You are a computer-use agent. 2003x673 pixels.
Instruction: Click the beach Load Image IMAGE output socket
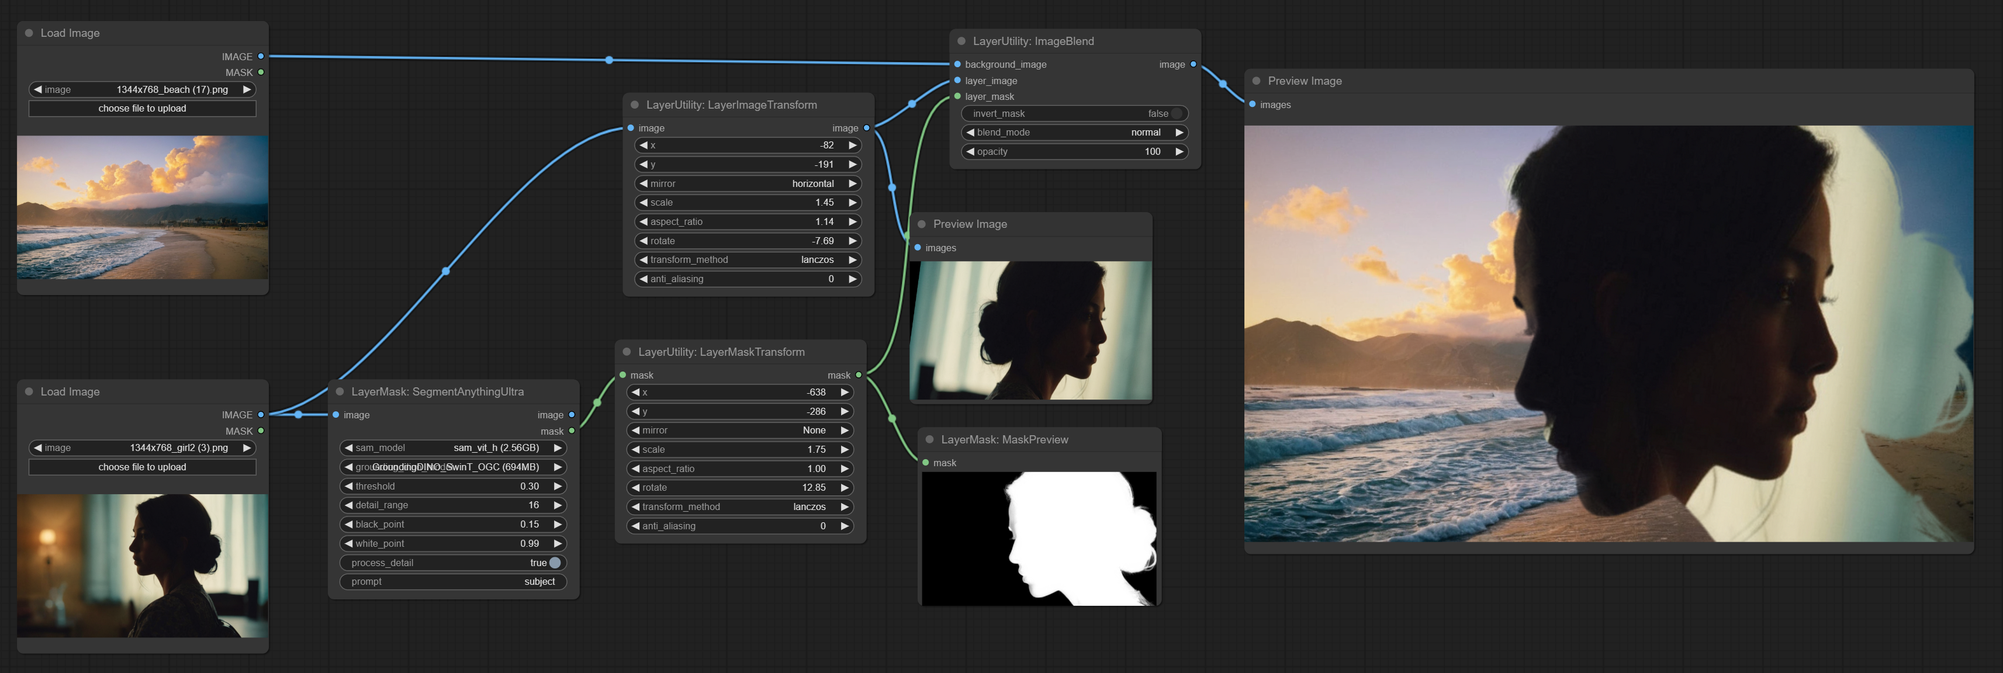tap(261, 57)
